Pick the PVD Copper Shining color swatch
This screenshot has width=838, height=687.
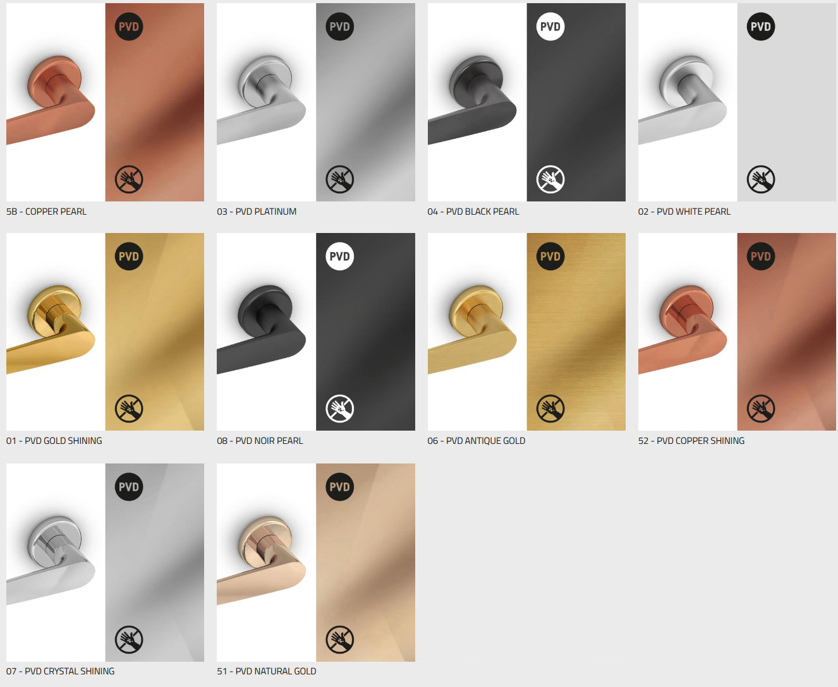[x=787, y=332]
